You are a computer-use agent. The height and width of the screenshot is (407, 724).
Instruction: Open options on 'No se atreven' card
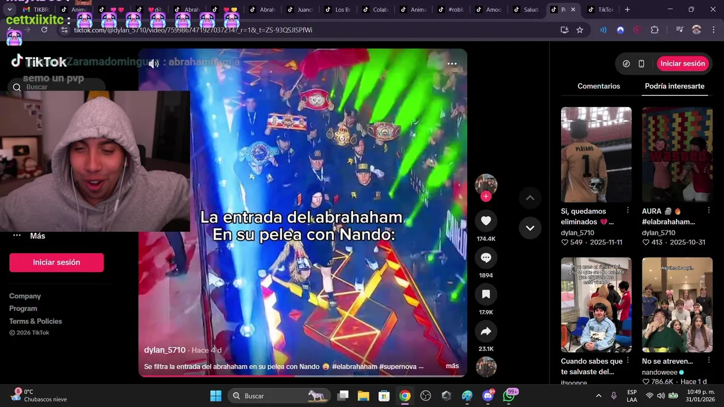(709, 361)
